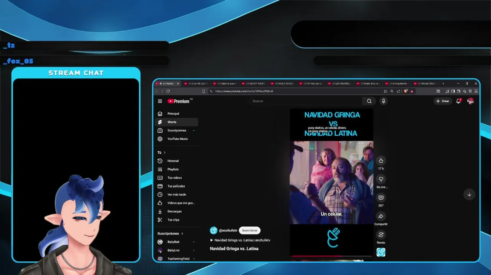491x275 pixels.
Task: Click the Brave shields lion icon
Action: (406, 91)
